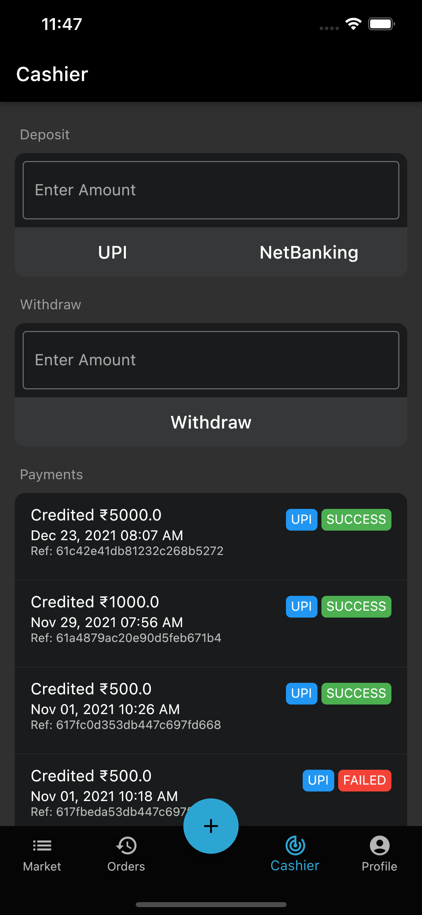
Task: Tap the Wi-Fi status icon
Action: pos(353,24)
